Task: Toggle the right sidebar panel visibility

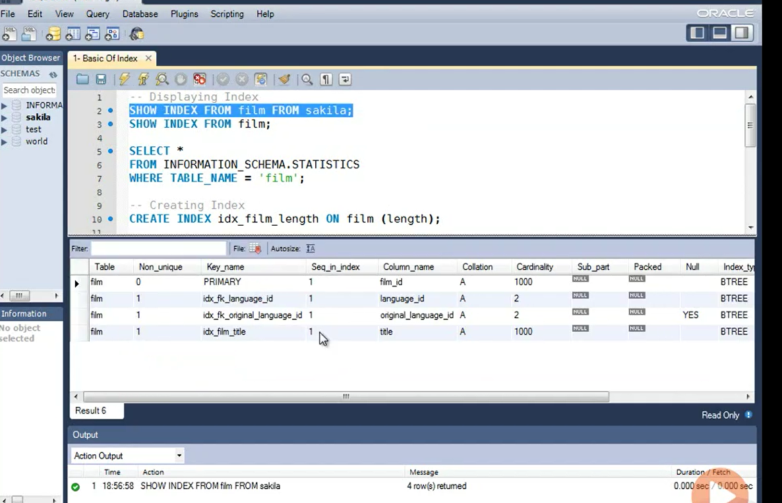Action: click(742, 33)
